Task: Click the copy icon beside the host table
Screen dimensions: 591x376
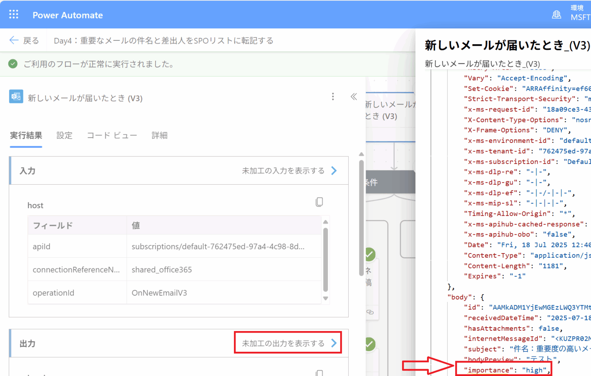Action: 319,202
